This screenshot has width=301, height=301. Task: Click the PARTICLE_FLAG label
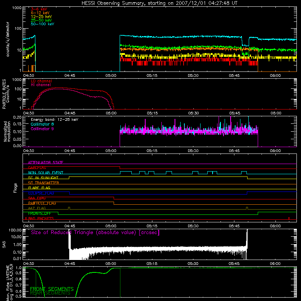[x=42, y=203]
